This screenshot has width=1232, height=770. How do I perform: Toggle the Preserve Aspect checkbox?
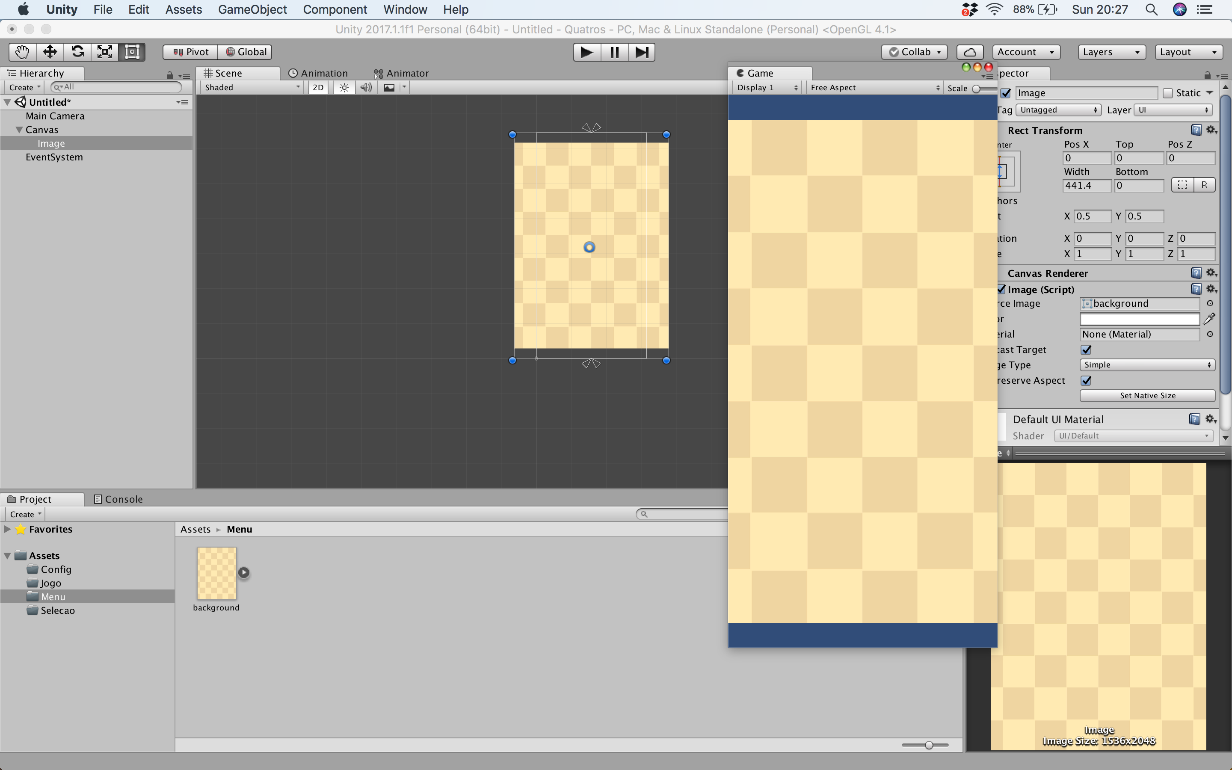pos(1086,380)
